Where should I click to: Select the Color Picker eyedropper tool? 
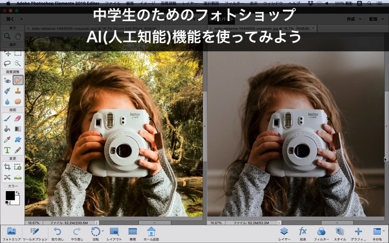7,139
